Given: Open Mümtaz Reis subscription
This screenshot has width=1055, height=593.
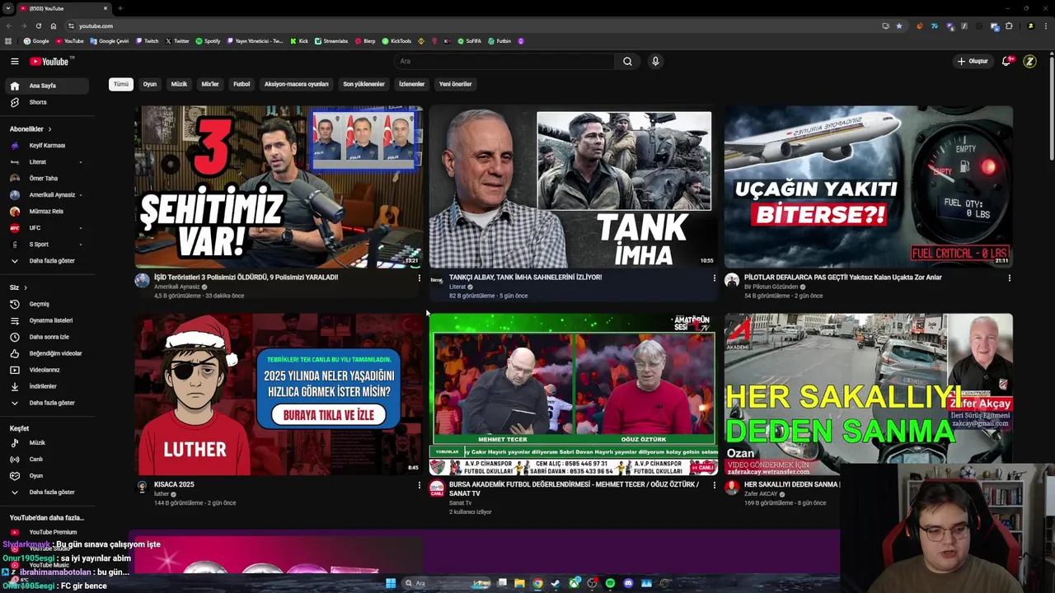Looking at the screenshot, I should [47, 212].
